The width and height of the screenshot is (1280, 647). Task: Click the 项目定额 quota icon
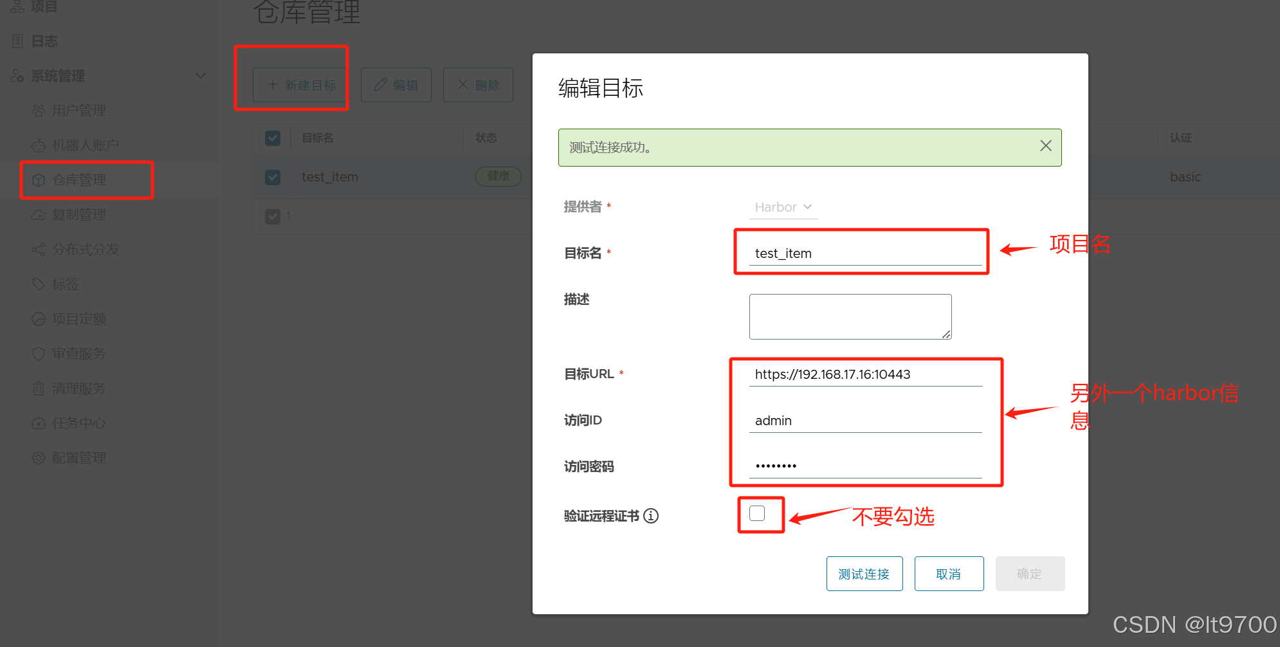39,319
